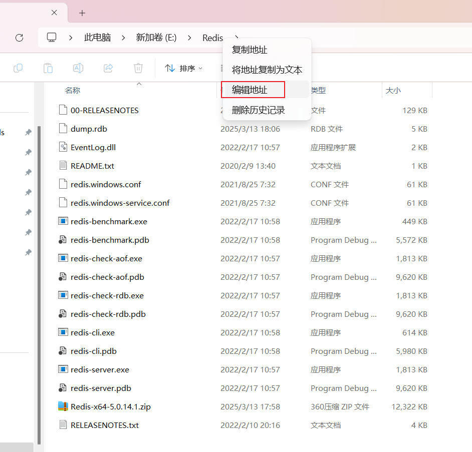Open the 排序 sort dropdown
The image size is (472, 452).
click(183, 68)
